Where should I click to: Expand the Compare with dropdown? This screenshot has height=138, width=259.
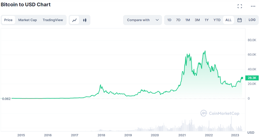[x=142, y=20]
